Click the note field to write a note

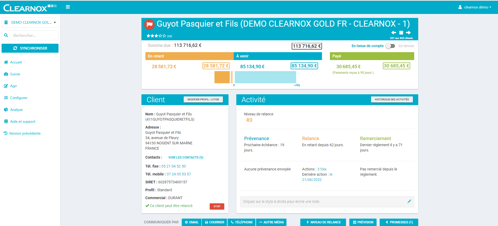[327, 202]
